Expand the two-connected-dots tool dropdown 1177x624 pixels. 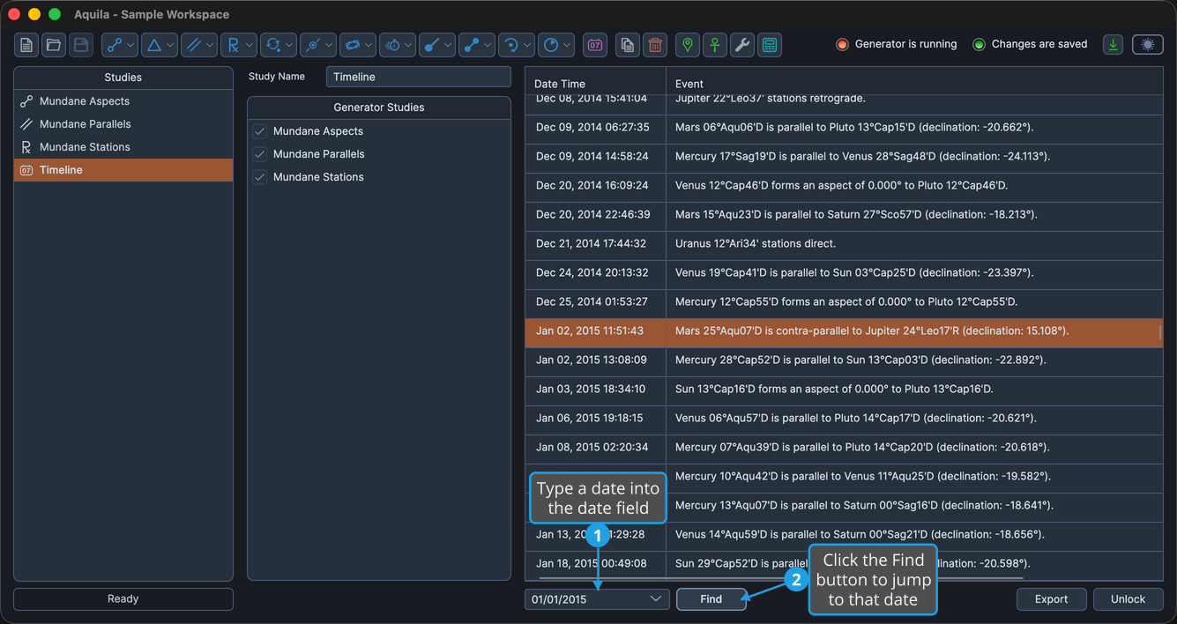[x=488, y=45]
